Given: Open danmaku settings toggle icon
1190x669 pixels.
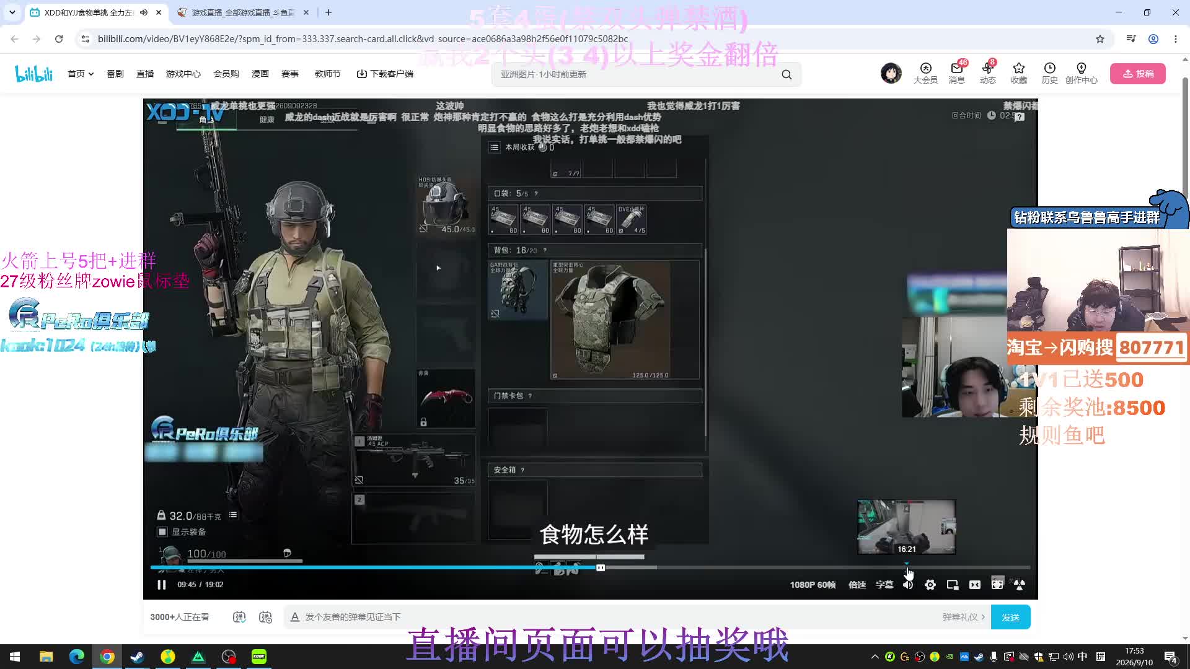Looking at the screenshot, I should (x=265, y=617).
